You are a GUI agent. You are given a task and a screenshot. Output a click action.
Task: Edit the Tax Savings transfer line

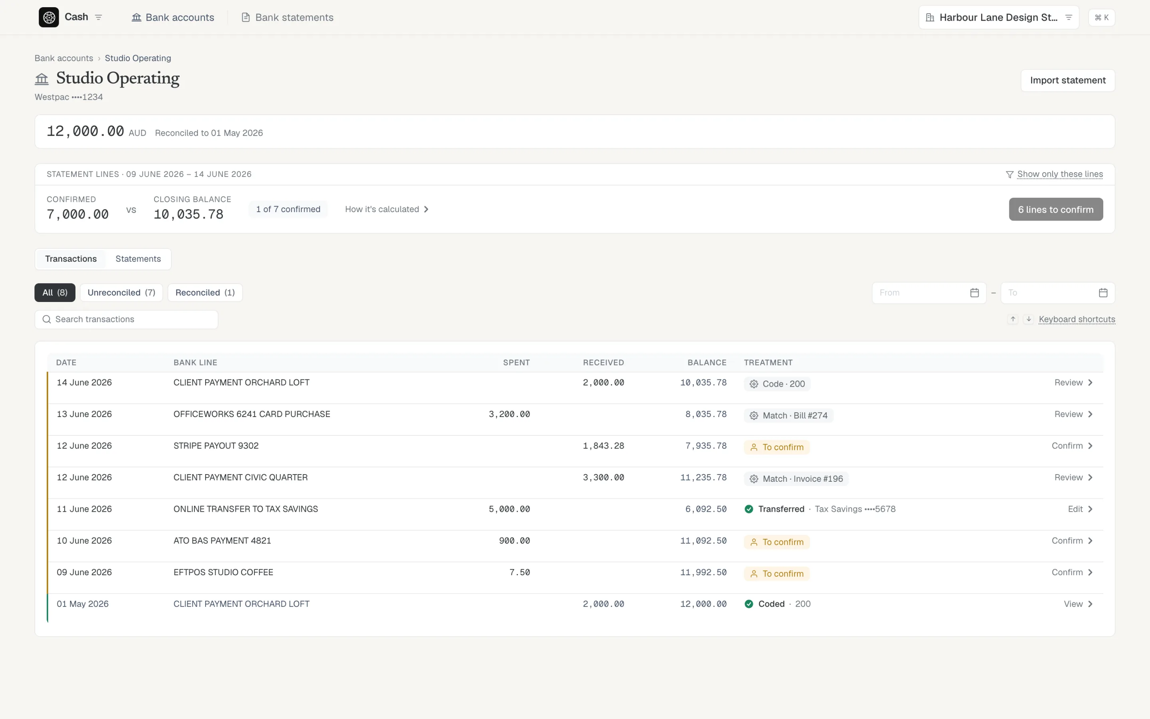click(x=1080, y=509)
